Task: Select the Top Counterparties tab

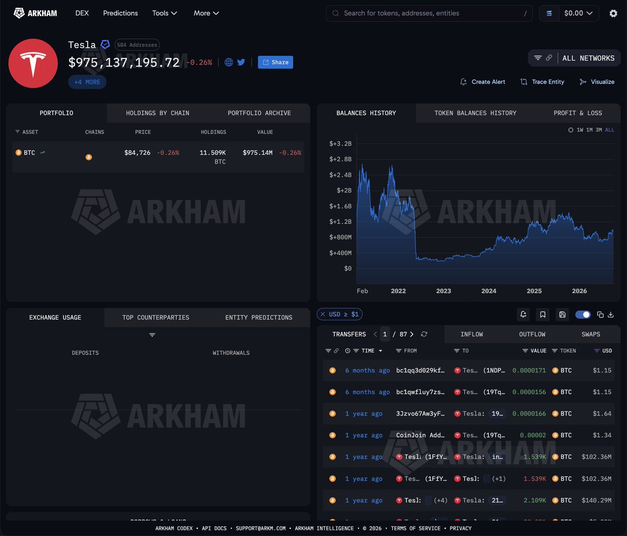Action: click(156, 317)
